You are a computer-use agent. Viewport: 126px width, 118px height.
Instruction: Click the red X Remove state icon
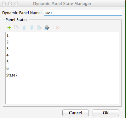pos(58,28)
